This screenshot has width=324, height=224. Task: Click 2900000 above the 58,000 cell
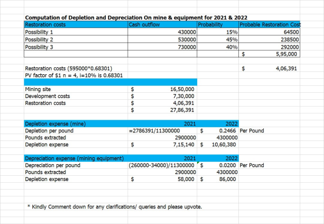click(185, 172)
